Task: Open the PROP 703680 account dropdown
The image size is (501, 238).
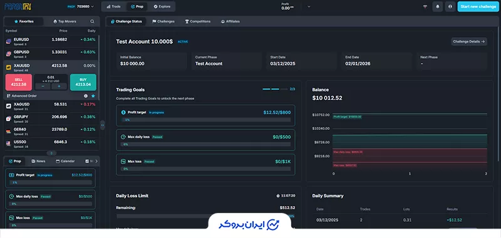Action: [81, 6]
